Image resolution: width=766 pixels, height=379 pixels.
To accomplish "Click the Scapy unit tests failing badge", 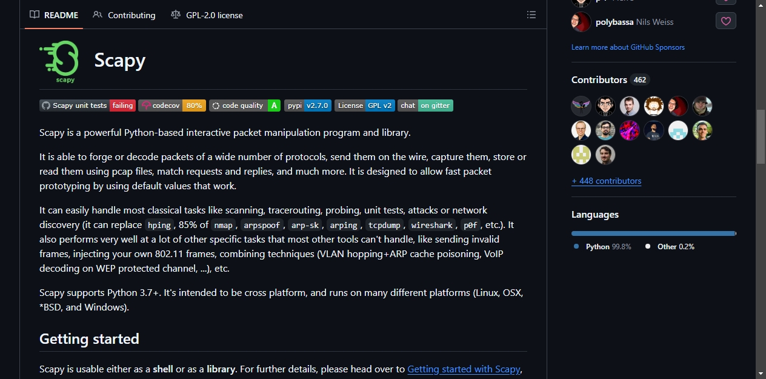I will [88, 106].
